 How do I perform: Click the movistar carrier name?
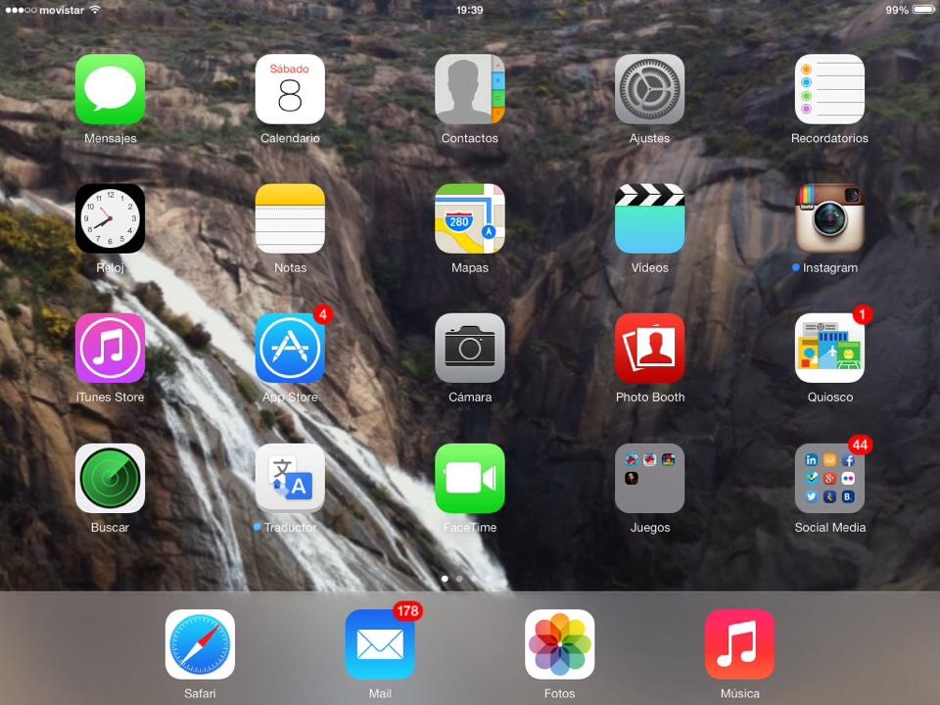coord(62,10)
